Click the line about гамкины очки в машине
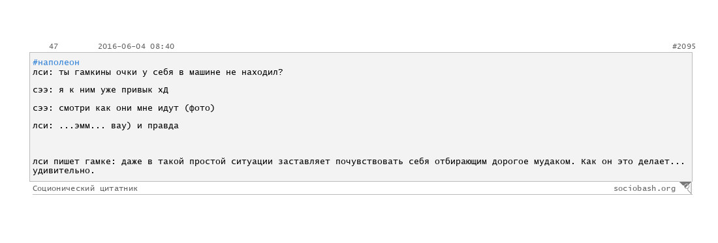The width and height of the screenshot is (718, 243). [158, 72]
